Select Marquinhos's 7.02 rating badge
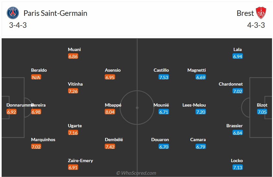The height and width of the screenshot is (177, 273). coord(36,147)
